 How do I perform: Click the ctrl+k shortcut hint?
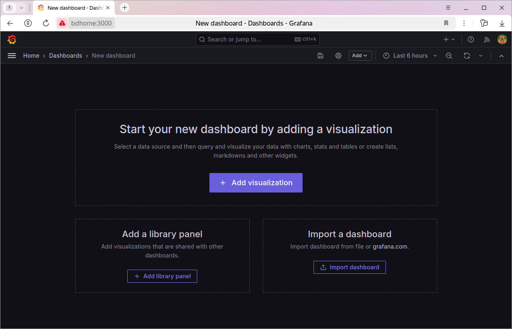(305, 39)
